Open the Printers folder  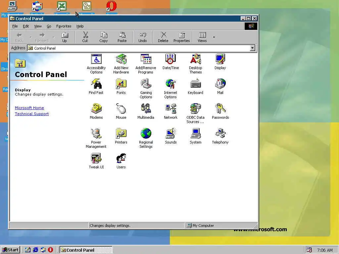121,136
